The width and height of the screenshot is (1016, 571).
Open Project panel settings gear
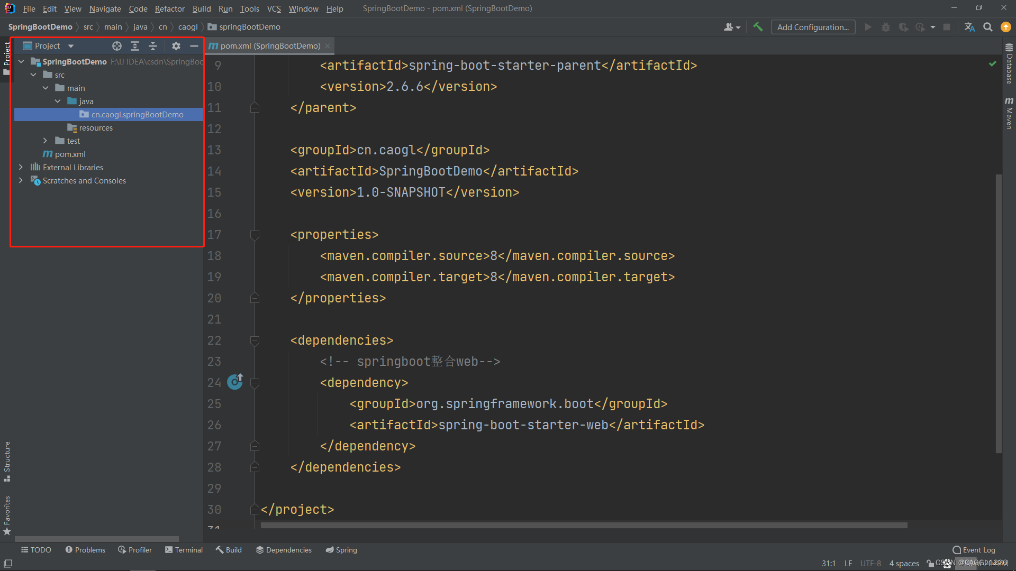coord(176,46)
